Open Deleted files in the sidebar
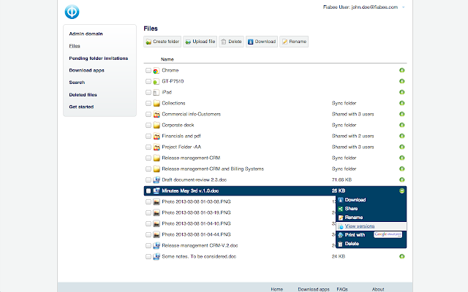Viewport: 468px width, 292px height. [83, 95]
